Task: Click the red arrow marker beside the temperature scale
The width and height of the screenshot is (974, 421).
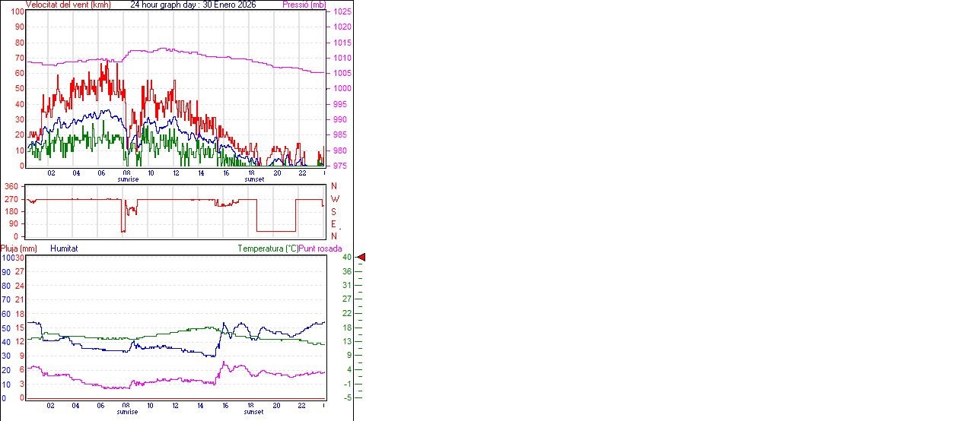Action: click(x=361, y=258)
